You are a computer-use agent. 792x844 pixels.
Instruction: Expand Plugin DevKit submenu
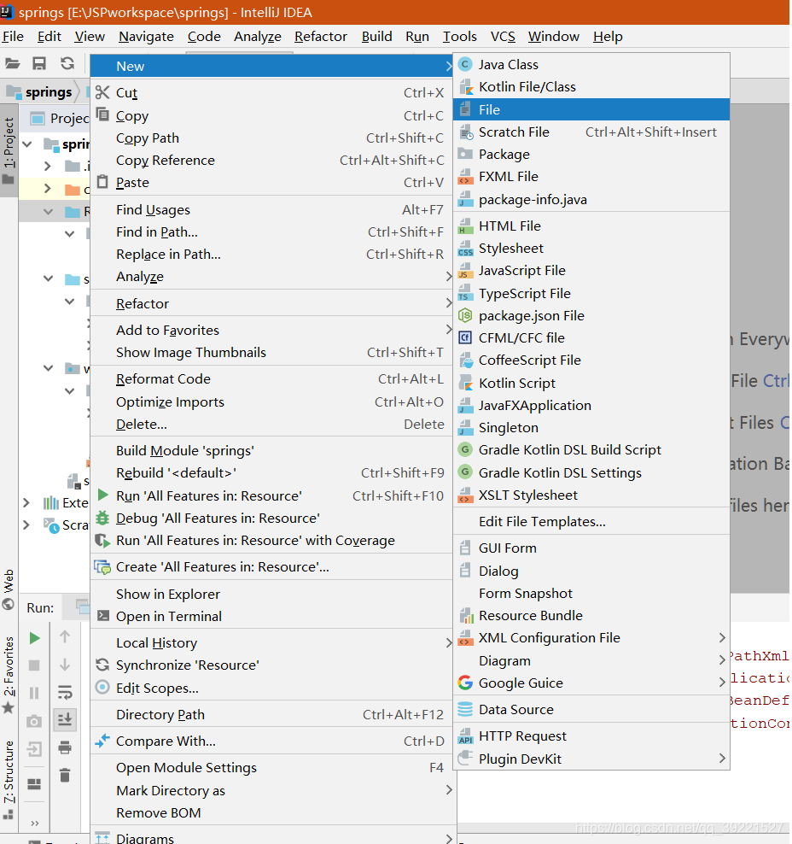coord(591,759)
